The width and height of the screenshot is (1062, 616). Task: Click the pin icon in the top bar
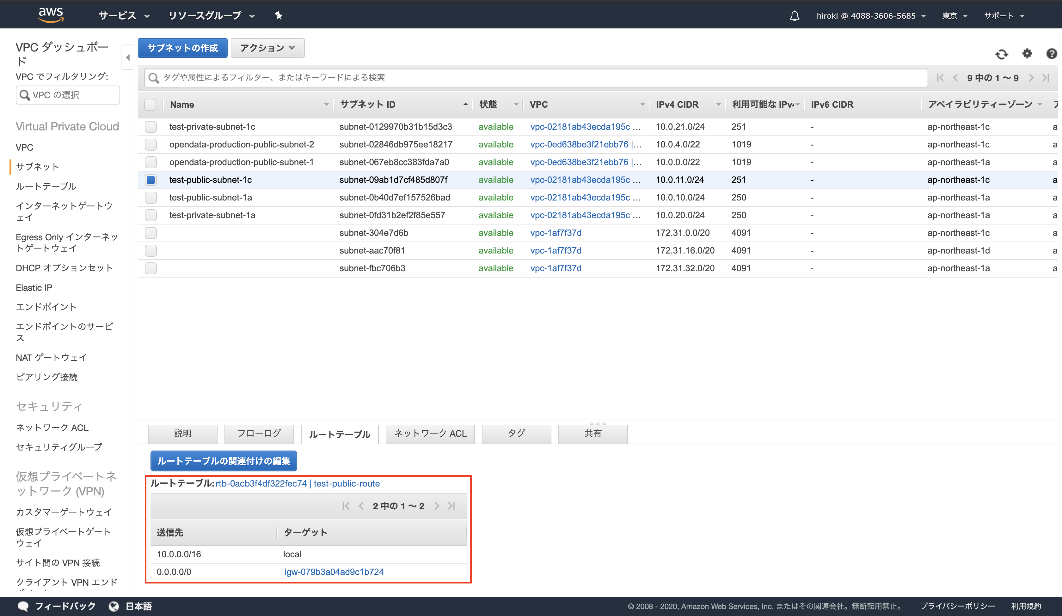pos(278,15)
